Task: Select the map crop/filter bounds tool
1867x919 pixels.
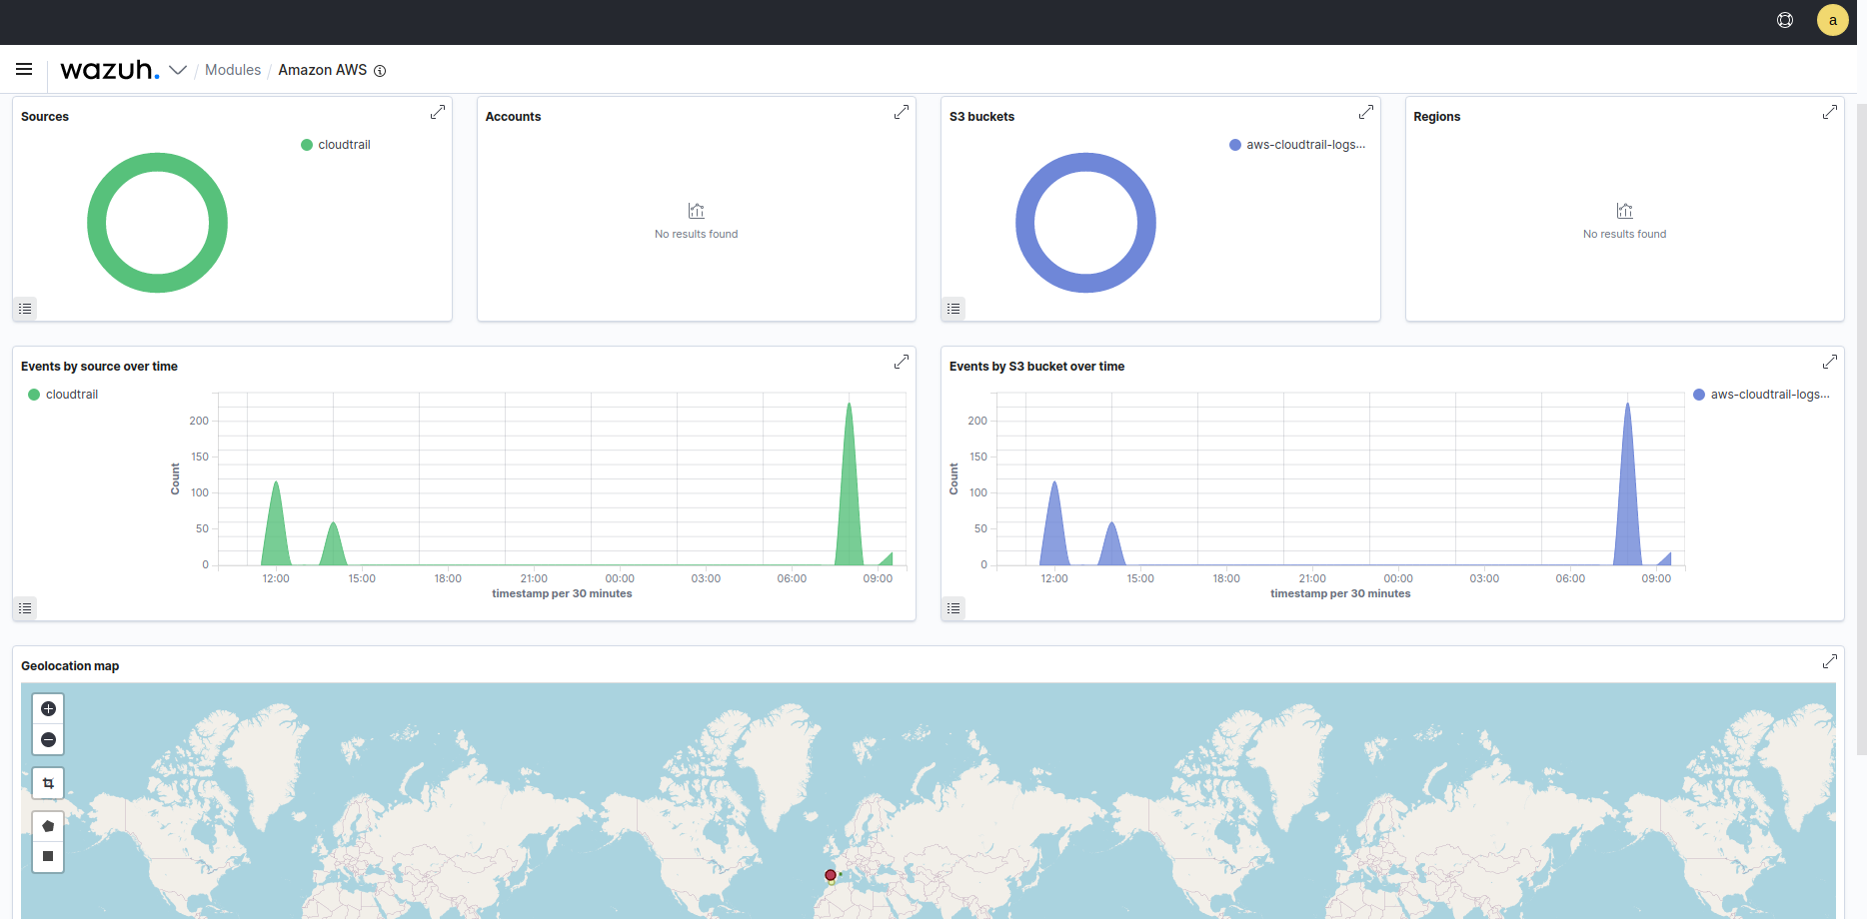Action: pyautogui.click(x=47, y=782)
